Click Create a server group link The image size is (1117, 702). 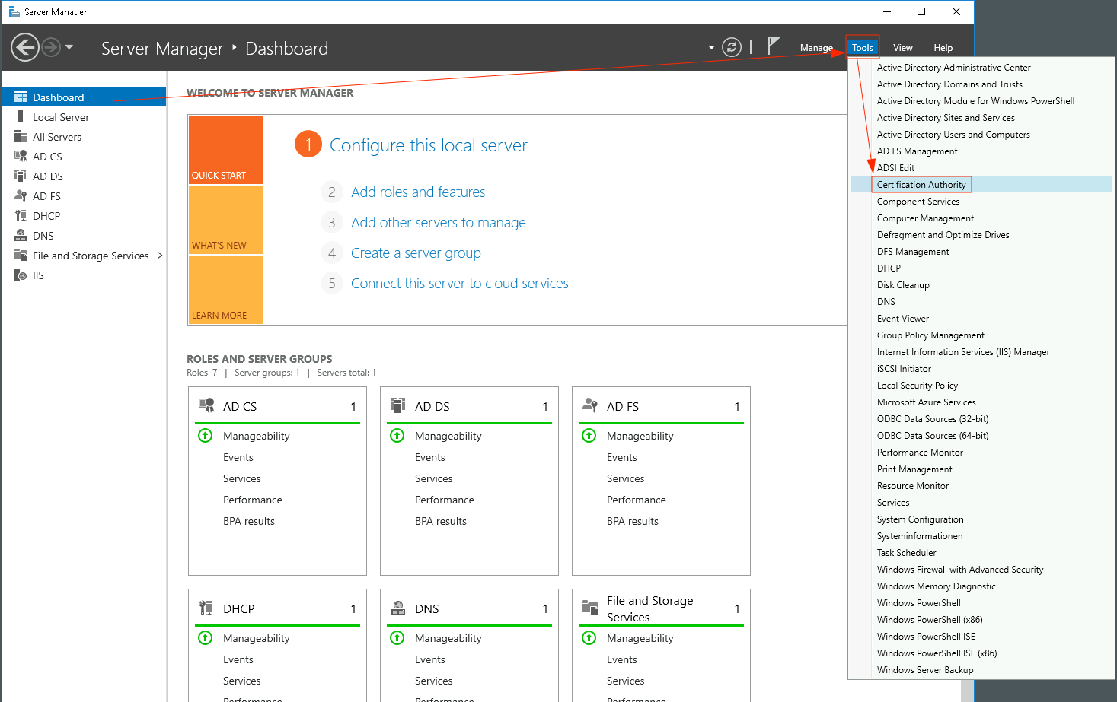pyautogui.click(x=416, y=253)
